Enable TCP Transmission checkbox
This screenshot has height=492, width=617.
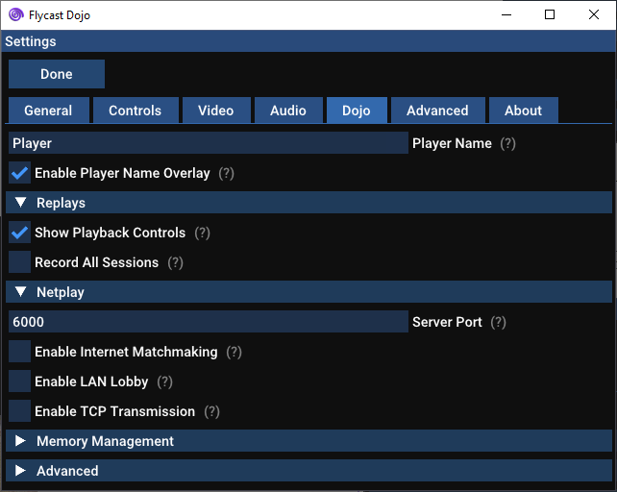pos(19,411)
